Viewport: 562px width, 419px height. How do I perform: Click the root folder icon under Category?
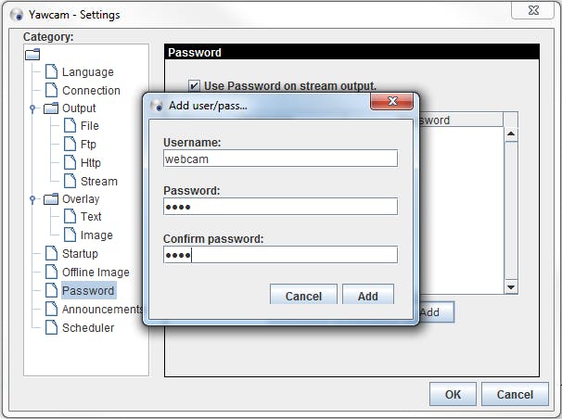point(32,55)
